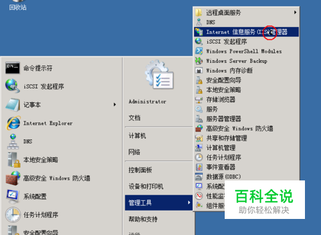Expand the 远程桌面服务 submenu arrow

pos(295,12)
